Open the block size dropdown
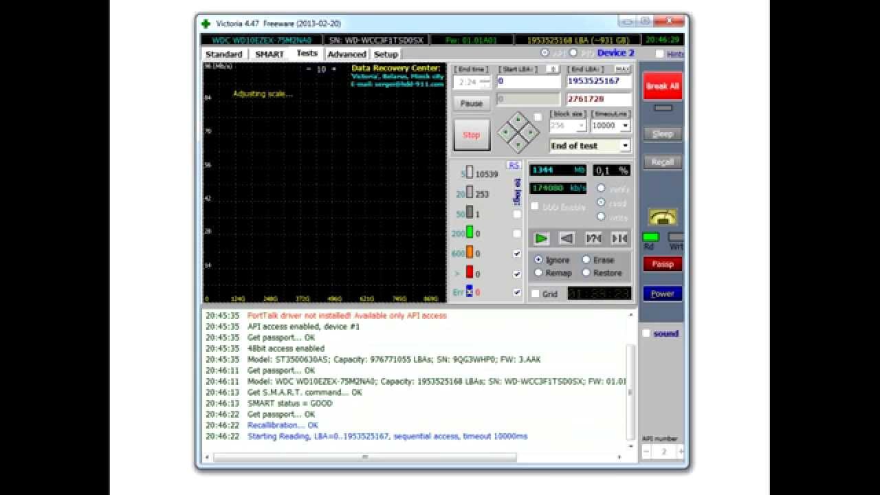This screenshot has width=880, height=495. click(582, 126)
